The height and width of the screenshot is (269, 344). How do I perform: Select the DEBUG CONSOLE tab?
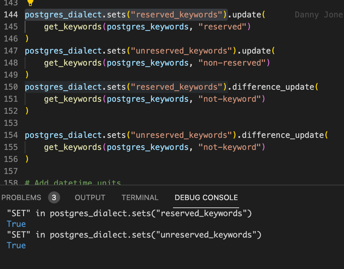(x=206, y=197)
